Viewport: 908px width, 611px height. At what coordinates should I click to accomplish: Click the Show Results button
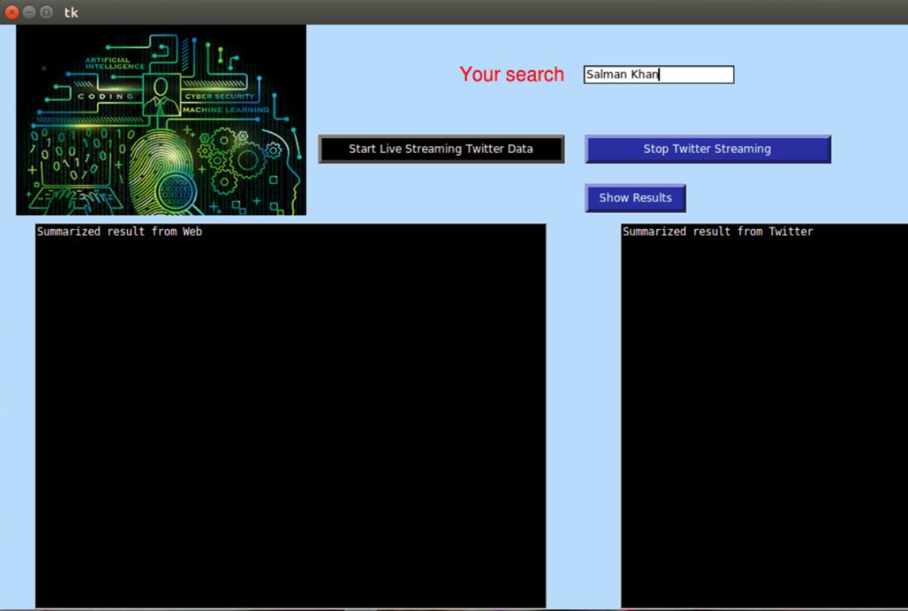click(x=635, y=198)
